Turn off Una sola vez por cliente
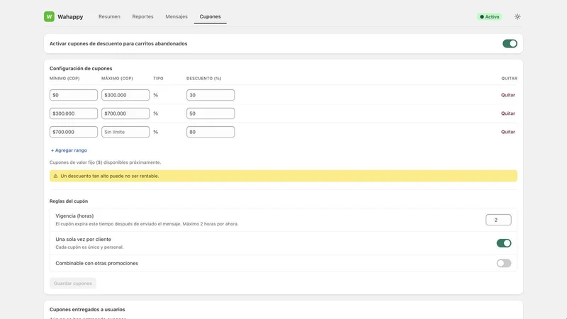567x319 pixels. coord(504,243)
